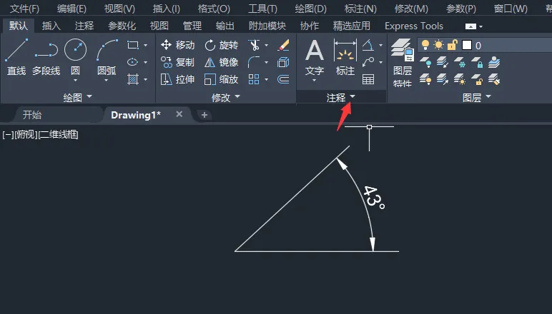Select the Arc (圆弧) tool
This screenshot has height=314, width=552.
(x=107, y=56)
